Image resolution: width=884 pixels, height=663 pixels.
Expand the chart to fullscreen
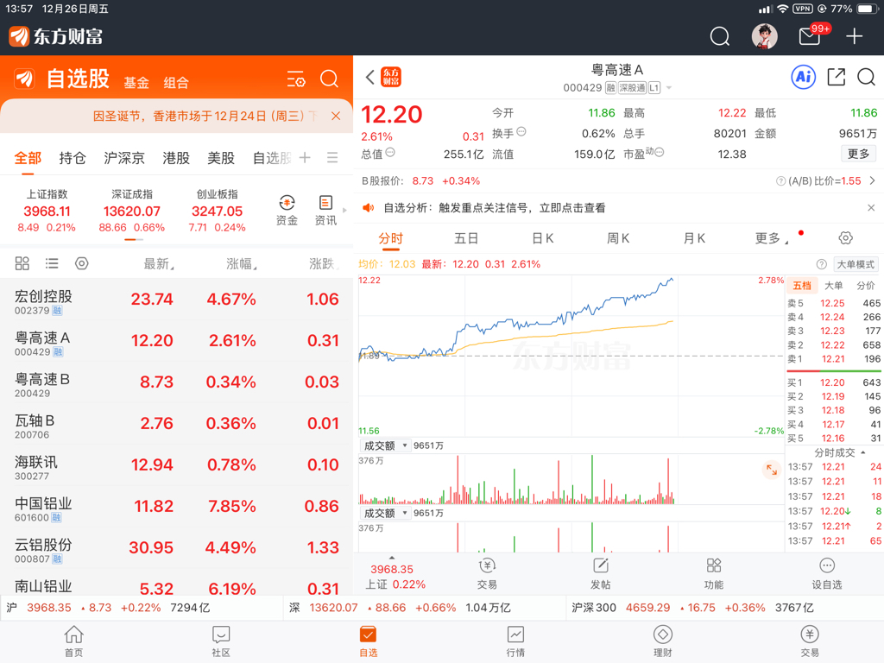[771, 470]
